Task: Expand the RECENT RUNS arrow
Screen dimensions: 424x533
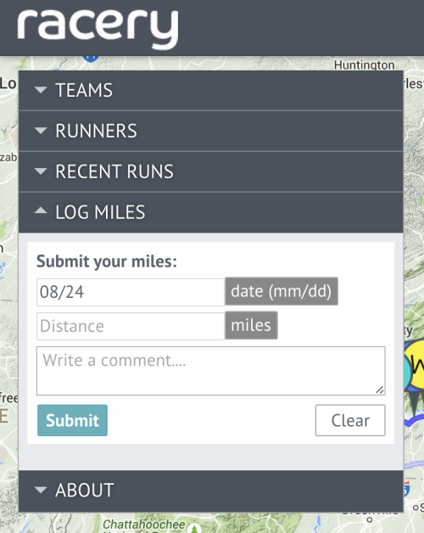Action: coord(41,171)
